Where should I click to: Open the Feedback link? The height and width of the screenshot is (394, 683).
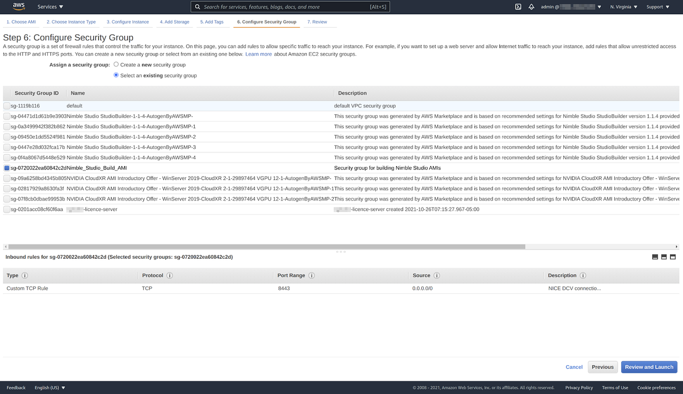[16, 388]
